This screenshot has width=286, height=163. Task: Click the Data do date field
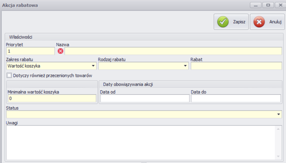click(236, 98)
